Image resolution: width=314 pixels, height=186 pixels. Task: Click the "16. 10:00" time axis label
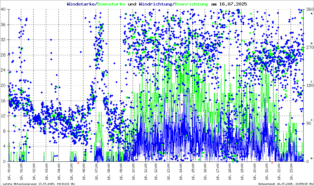click(x=133, y=172)
